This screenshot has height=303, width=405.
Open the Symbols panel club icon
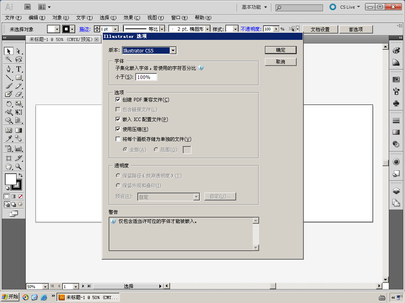(396, 103)
